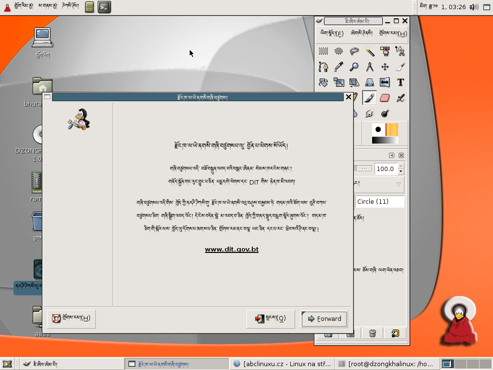493x370 pixels.
Task: Decrease the opacity value with down arrow
Action: click(401, 172)
